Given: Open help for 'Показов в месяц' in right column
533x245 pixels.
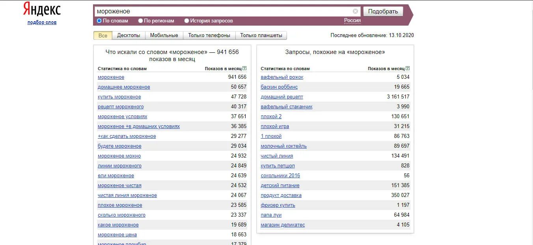Looking at the screenshot, I should [408, 68].
